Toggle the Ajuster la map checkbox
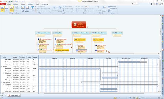This screenshot has width=164, height=99. coord(85,9)
